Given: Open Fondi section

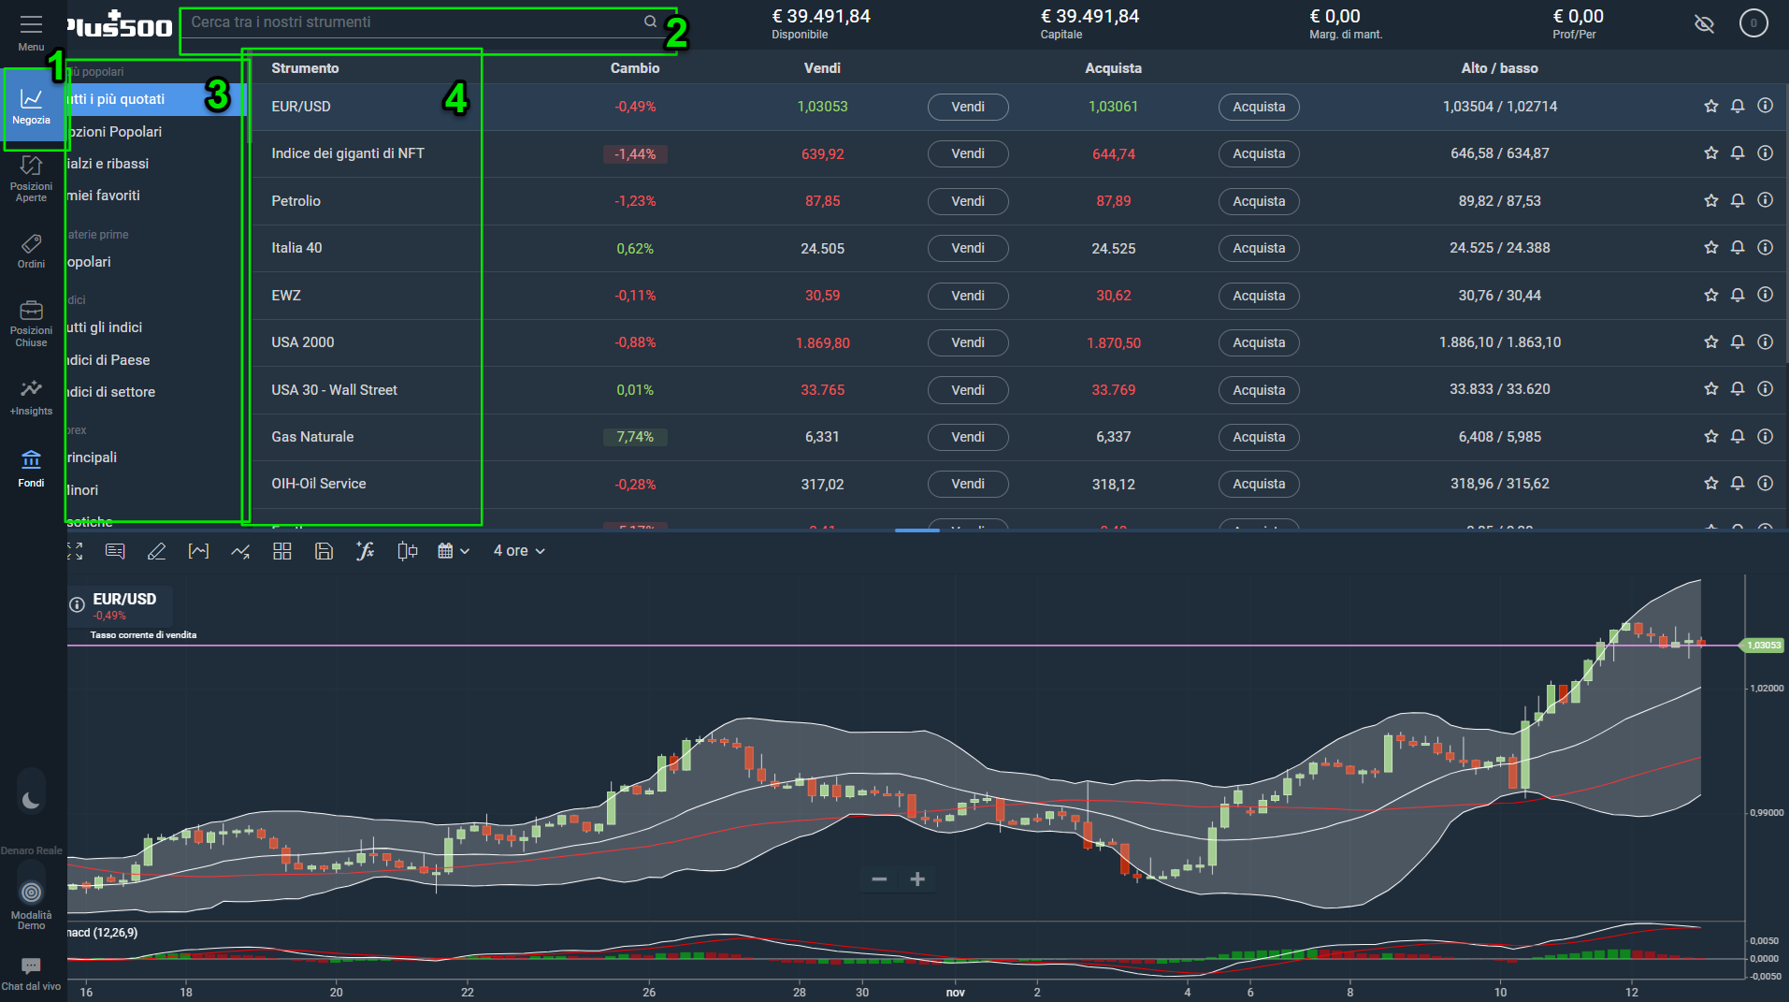Looking at the screenshot, I should pyautogui.click(x=31, y=469).
